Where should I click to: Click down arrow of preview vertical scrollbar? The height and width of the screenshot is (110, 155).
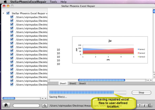pyautogui.click(x=154, y=77)
